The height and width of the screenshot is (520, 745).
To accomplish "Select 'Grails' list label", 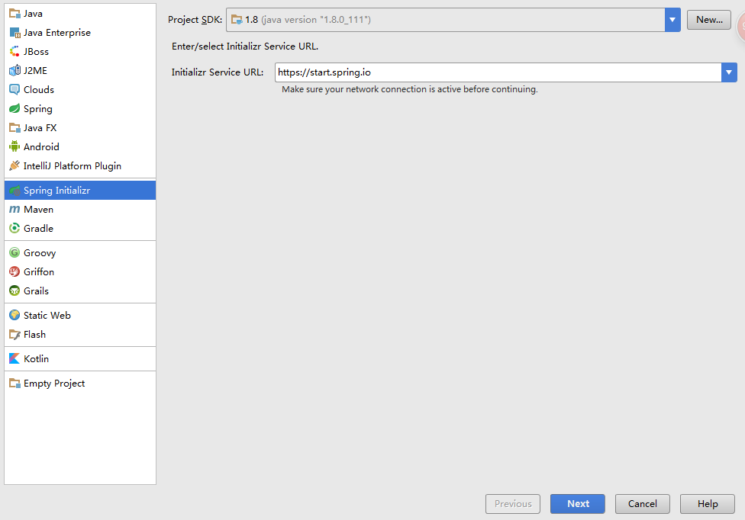I will point(36,290).
